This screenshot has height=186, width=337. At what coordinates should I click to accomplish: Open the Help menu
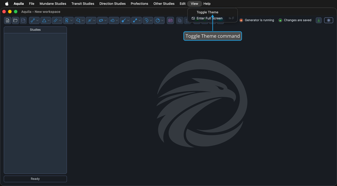(x=207, y=4)
